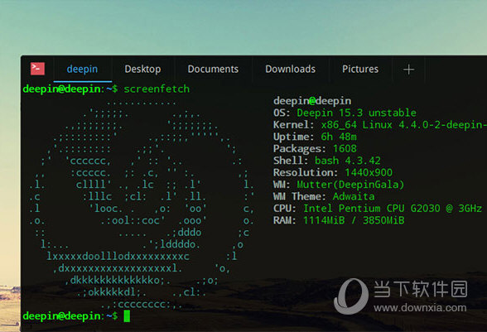Click the Packages 1608 value

click(x=345, y=149)
